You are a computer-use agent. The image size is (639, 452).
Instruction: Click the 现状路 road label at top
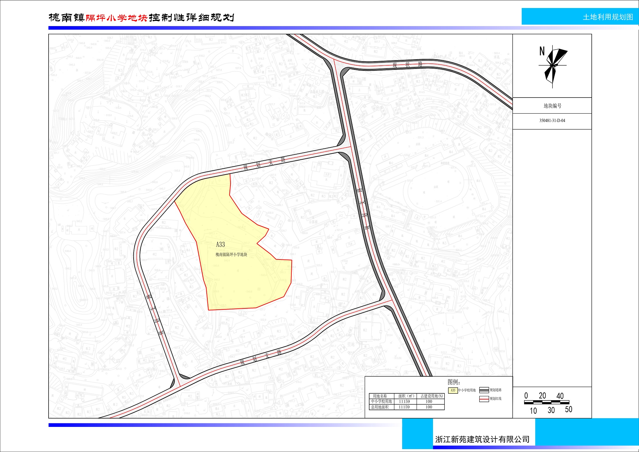click(x=407, y=65)
